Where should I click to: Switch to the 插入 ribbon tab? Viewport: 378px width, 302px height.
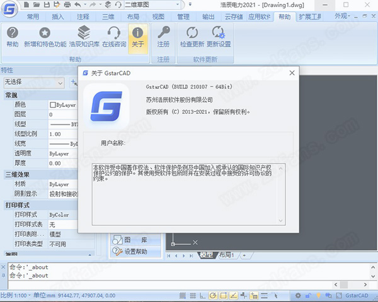[58, 16]
